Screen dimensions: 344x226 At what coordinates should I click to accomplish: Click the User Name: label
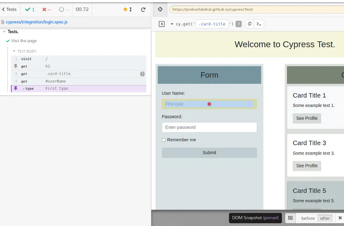coord(173,93)
